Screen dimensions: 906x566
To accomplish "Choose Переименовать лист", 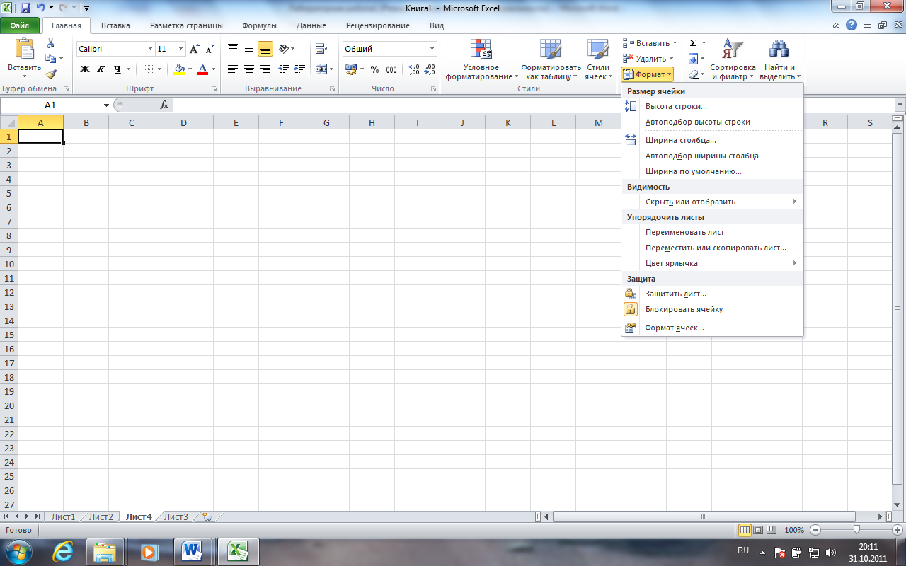I will click(712, 232).
